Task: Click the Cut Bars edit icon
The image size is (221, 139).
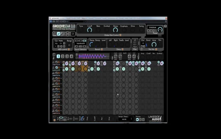Action: [129, 56]
